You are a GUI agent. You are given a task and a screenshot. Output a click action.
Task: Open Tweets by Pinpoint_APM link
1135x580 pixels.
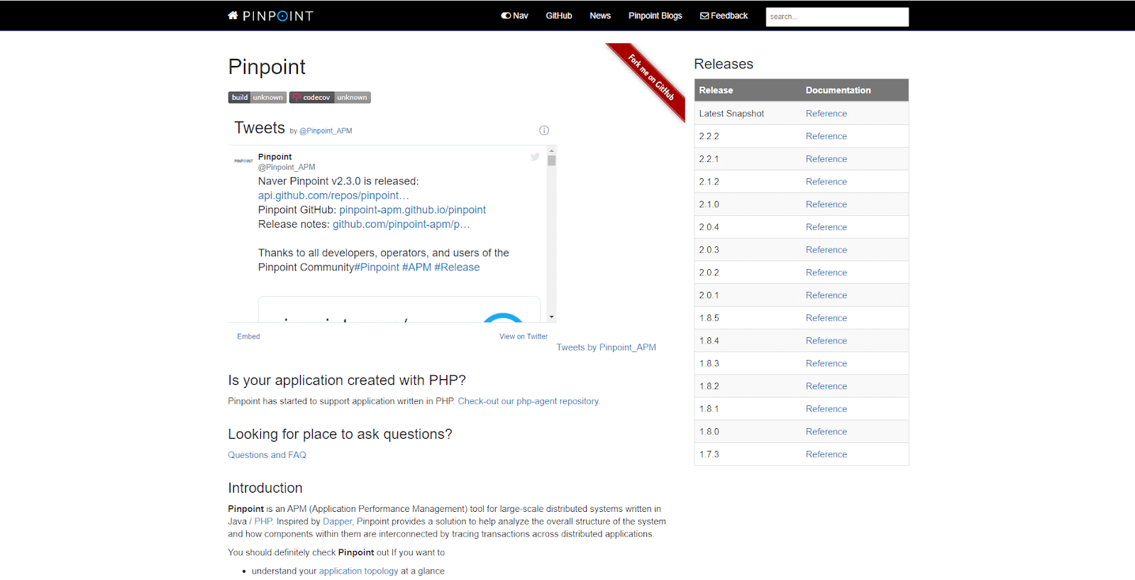[x=606, y=347]
